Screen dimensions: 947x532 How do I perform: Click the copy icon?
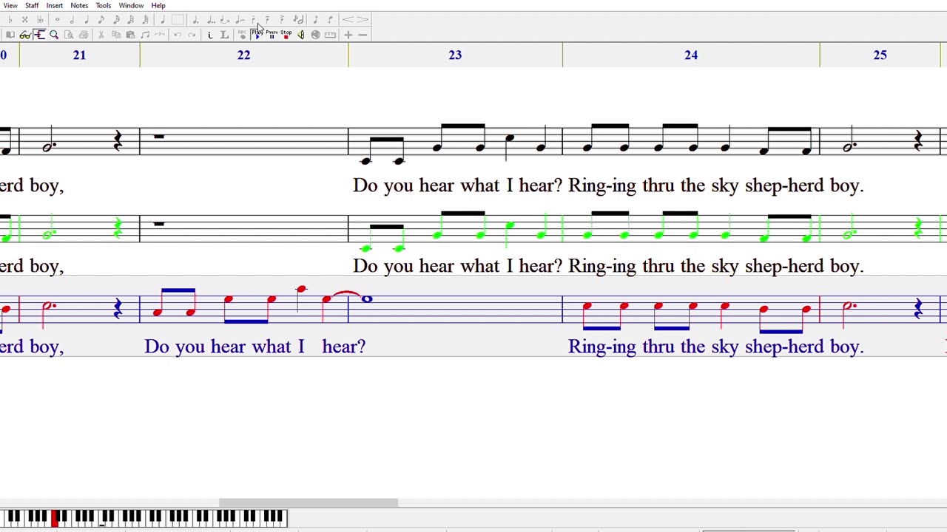pyautogui.click(x=116, y=35)
